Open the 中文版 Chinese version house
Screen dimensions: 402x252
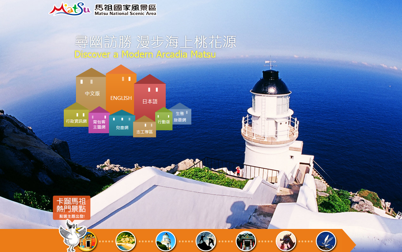coord(92,93)
